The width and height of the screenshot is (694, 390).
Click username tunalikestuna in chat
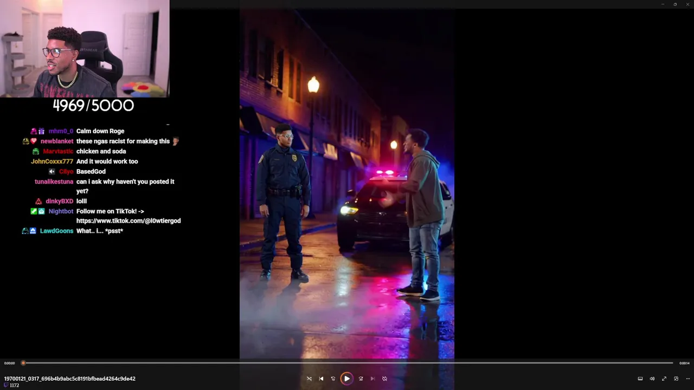click(54, 182)
